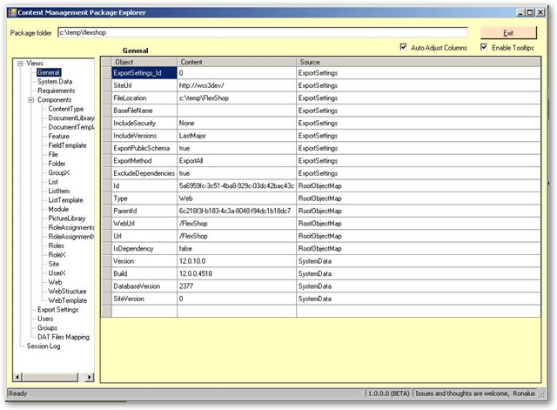
Task: Click the tree's left scroll arrow
Action: [17, 377]
